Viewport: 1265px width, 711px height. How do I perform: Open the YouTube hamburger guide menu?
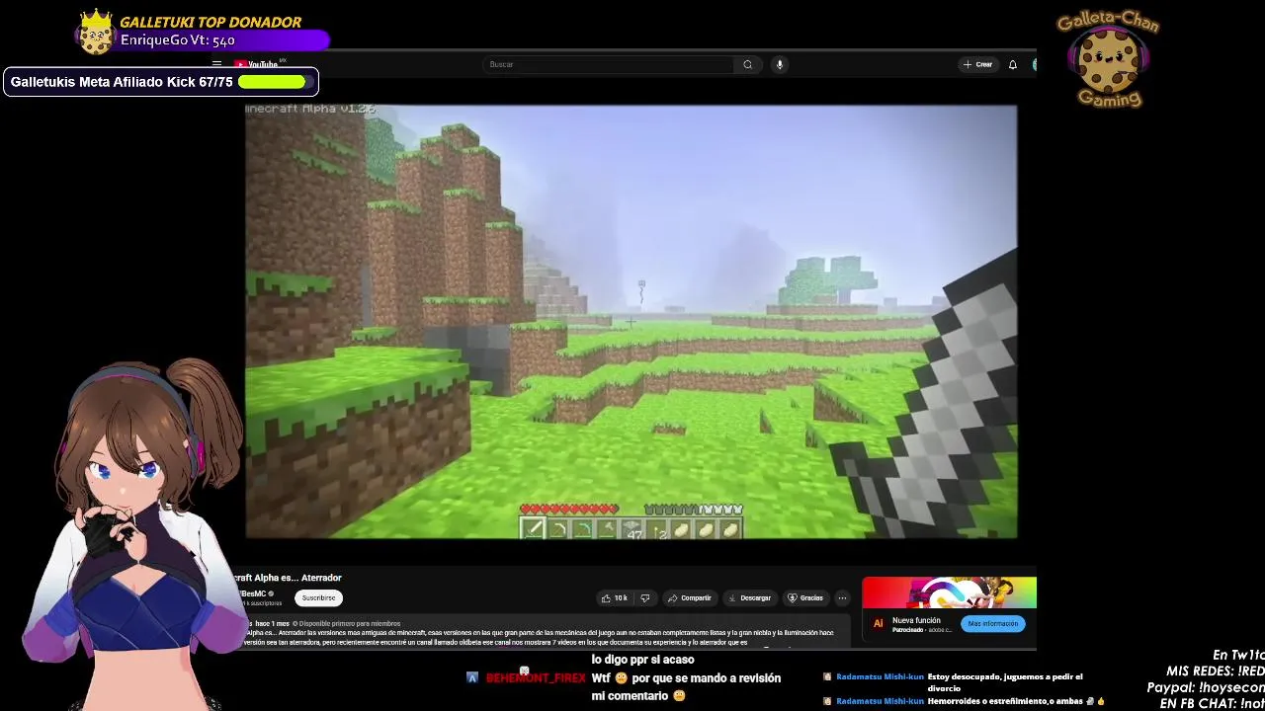[216, 63]
